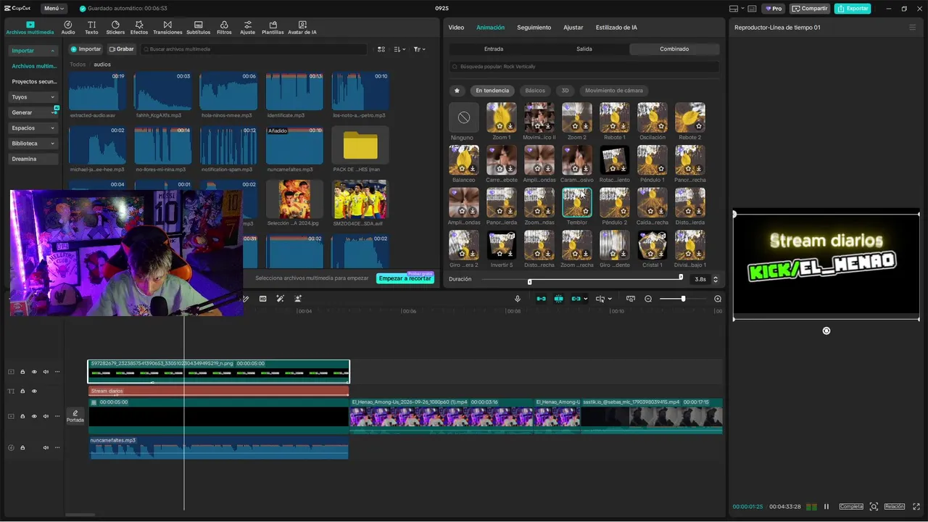Open Avatar de IA panel
This screenshot has width=928, height=522.
(302, 28)
